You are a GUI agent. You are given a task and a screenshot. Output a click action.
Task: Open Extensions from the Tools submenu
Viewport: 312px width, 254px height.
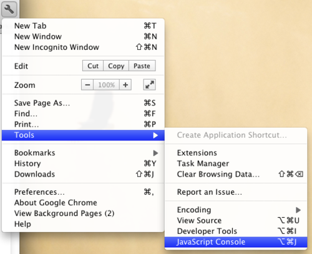pyautogui.click(x=236, y=153)
